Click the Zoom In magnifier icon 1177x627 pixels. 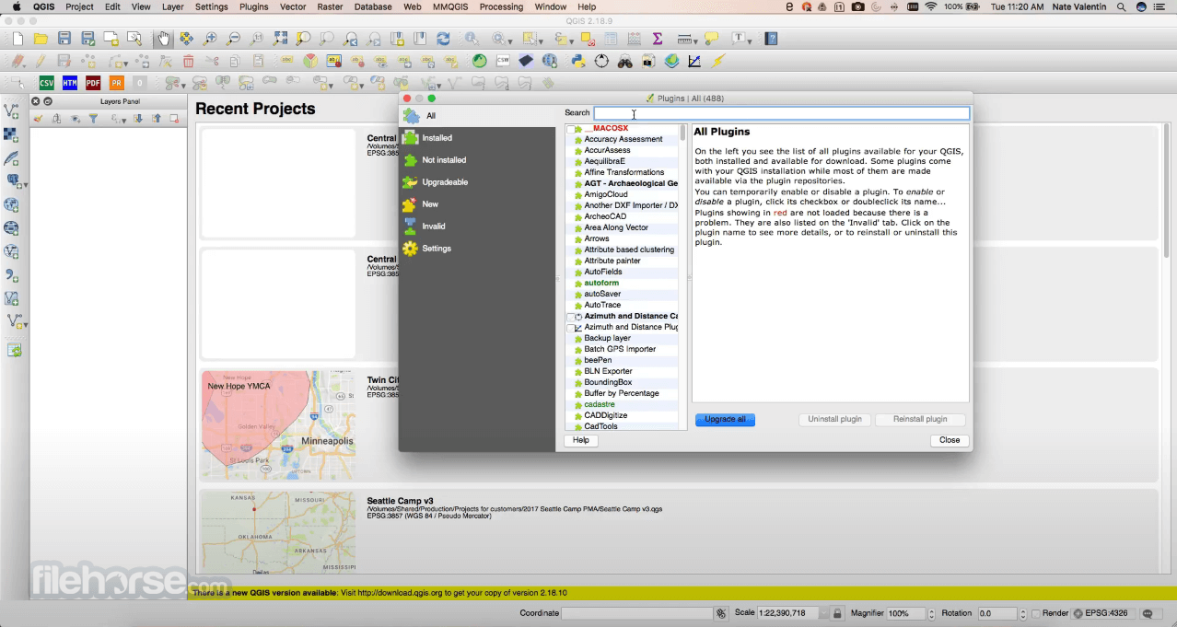[211, 39]
